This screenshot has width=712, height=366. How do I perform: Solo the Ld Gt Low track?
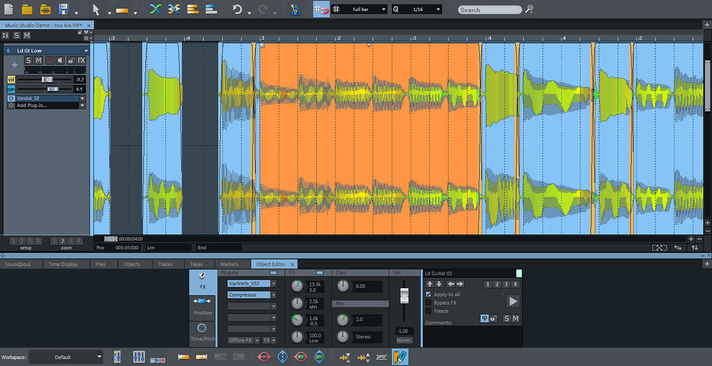coord(28,60)
